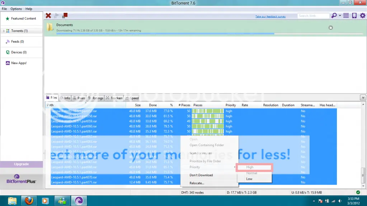Switch to the Ratings tab

coord(95,98)
